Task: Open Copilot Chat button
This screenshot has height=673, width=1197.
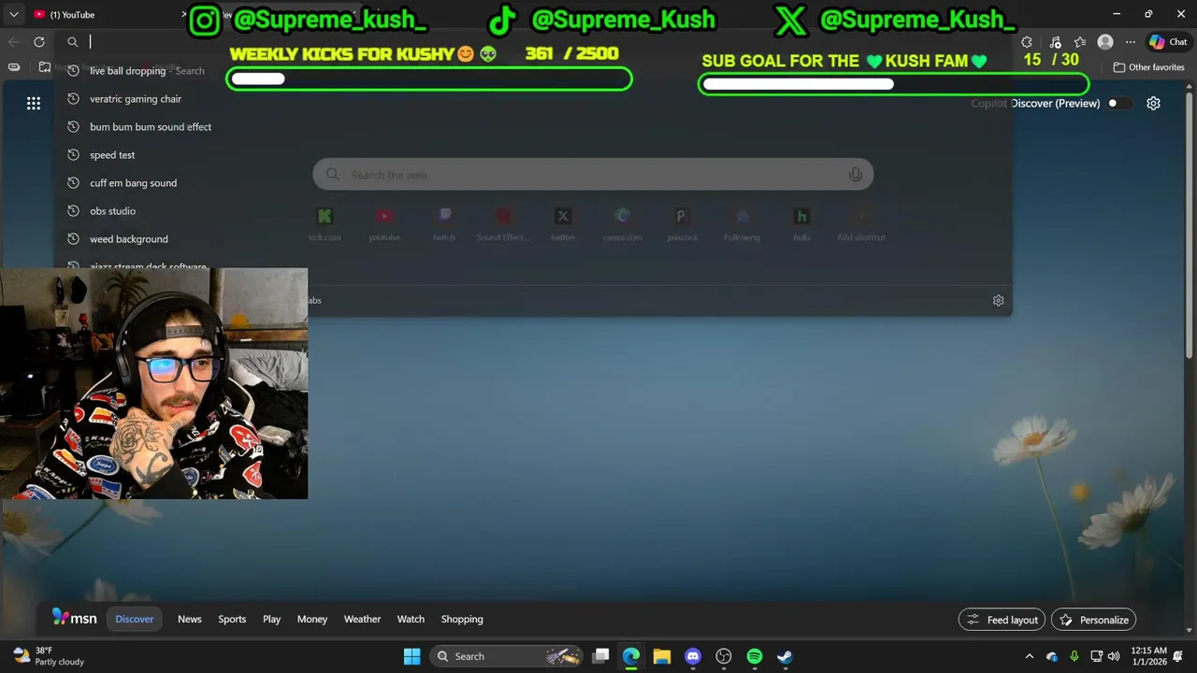Action: point(1169,42)
